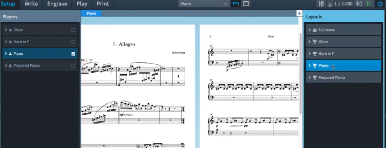The width and height of the screenshot is (386, 148).
Task: Click the Horn in F part layout icon
Action: 315,54
